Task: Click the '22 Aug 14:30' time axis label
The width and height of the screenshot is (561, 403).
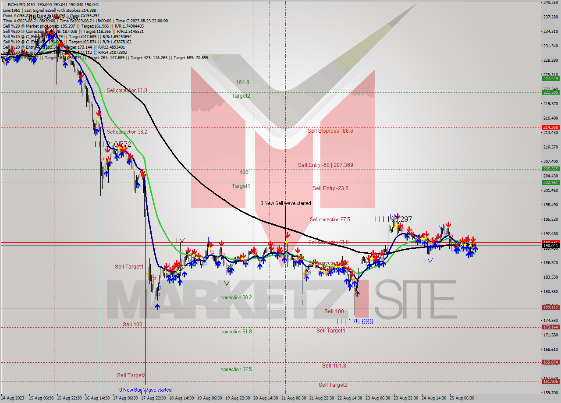Action: 349,398
